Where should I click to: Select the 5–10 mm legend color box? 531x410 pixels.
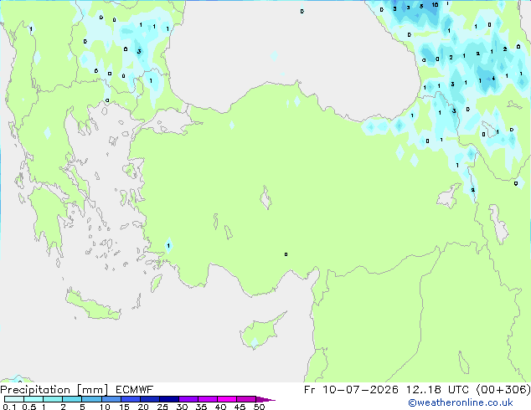91,399
